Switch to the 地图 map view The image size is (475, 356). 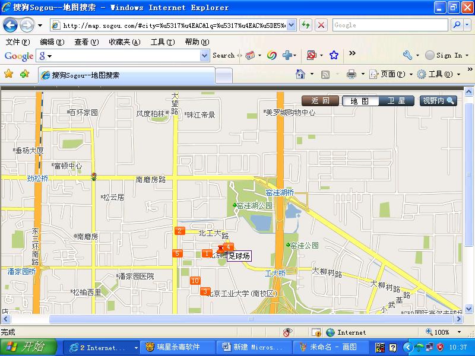tap(360, 101)
